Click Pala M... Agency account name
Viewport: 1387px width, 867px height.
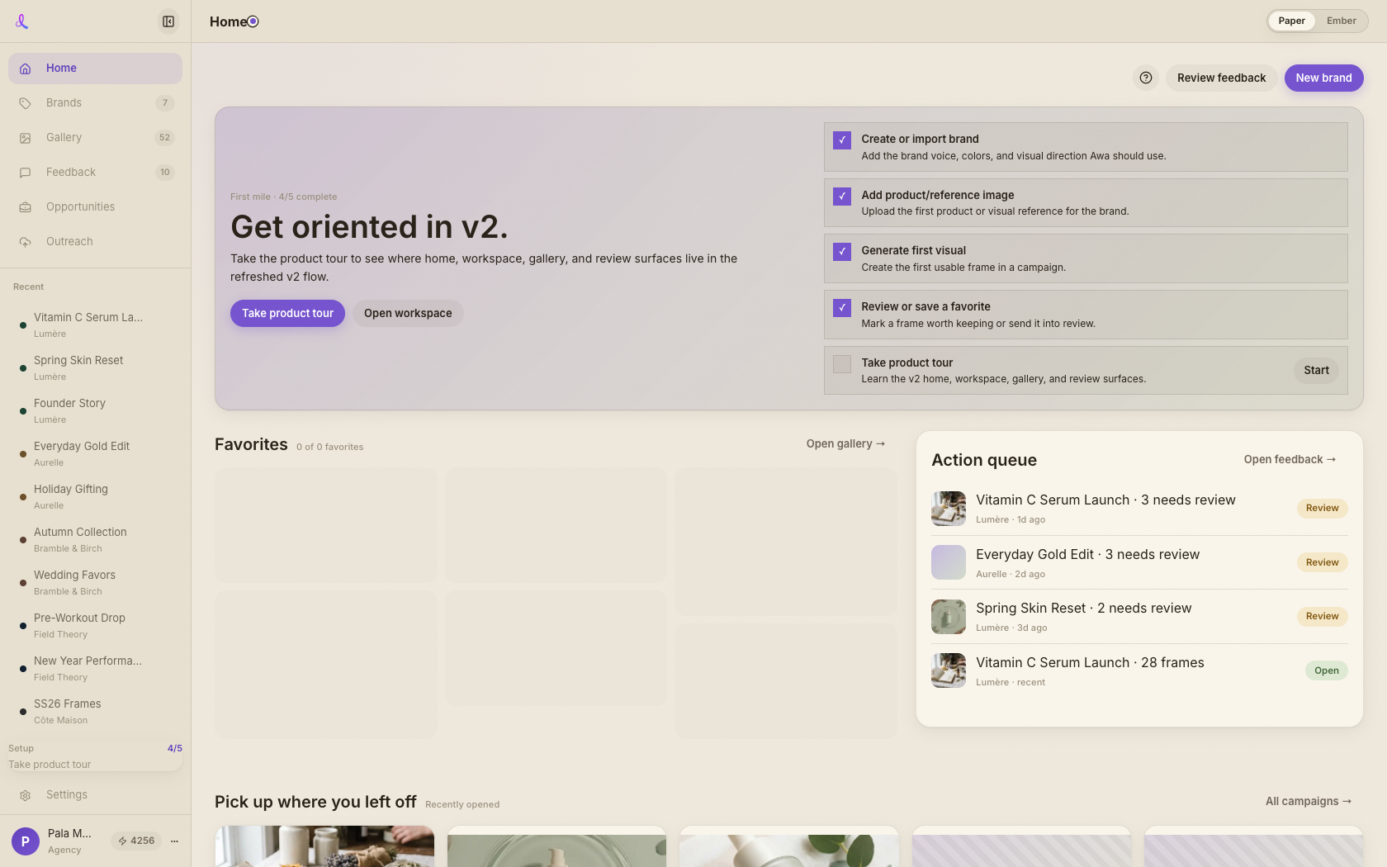pyautogui.click(x=69, y=841)
